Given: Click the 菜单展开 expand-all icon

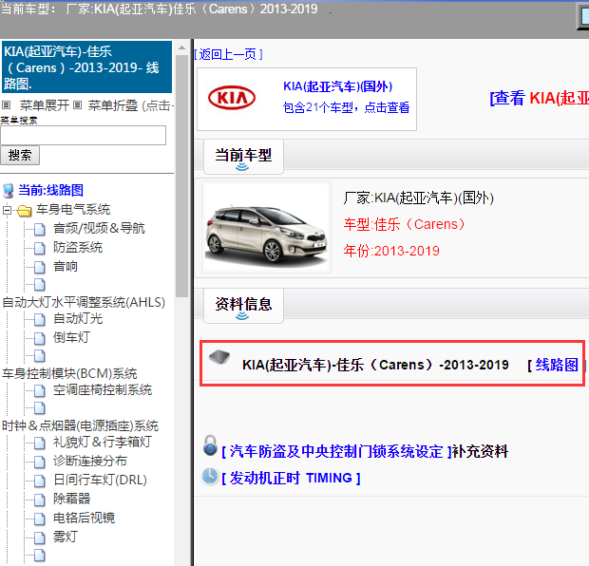Looking at the screenshot, I should click(x=7, y=104).
